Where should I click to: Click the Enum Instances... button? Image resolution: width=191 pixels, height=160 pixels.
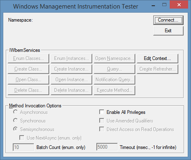pos(71,58)
